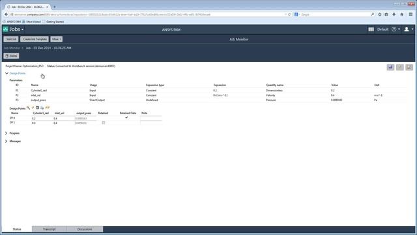This screenshot has height=235, width=417.
Task: Open the help question mark menu
Action: coord(395,29)
